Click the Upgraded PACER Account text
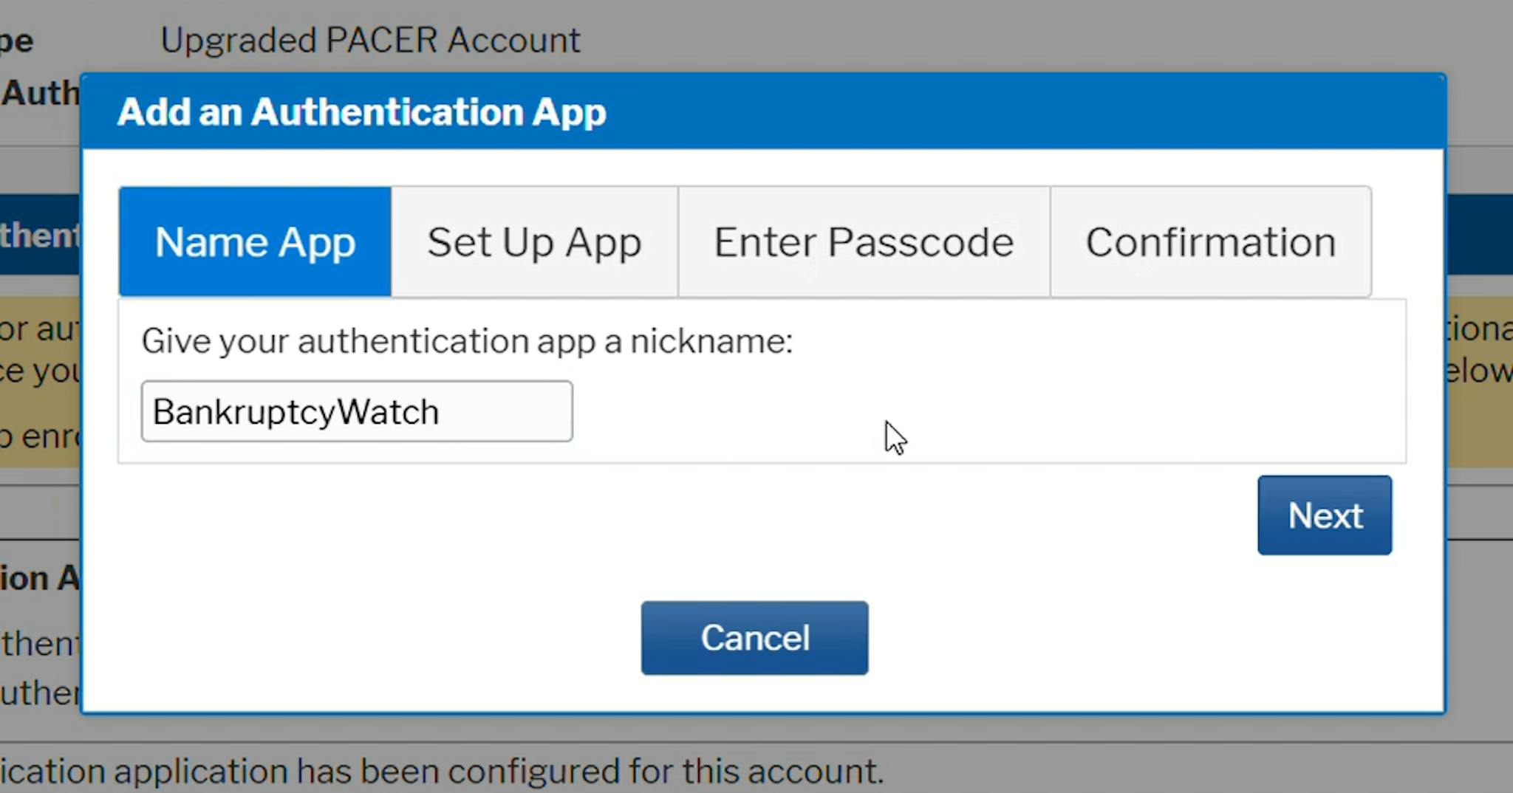 (371, 39)
